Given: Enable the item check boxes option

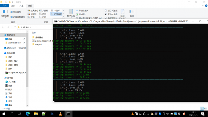Looking at the screenshot, I should coord(111,11).
